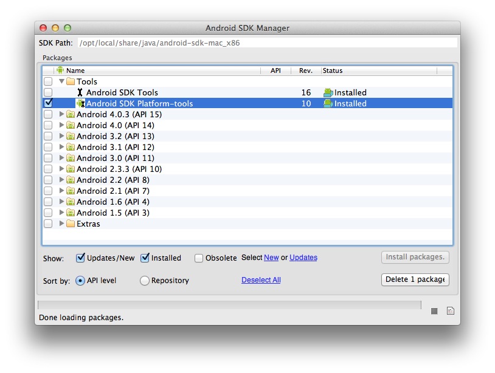Image resolution: width=495 pixels, height=373 pixels.
Task: Expand Android 4.0.3 (API 15)
Action: point(62,114)
